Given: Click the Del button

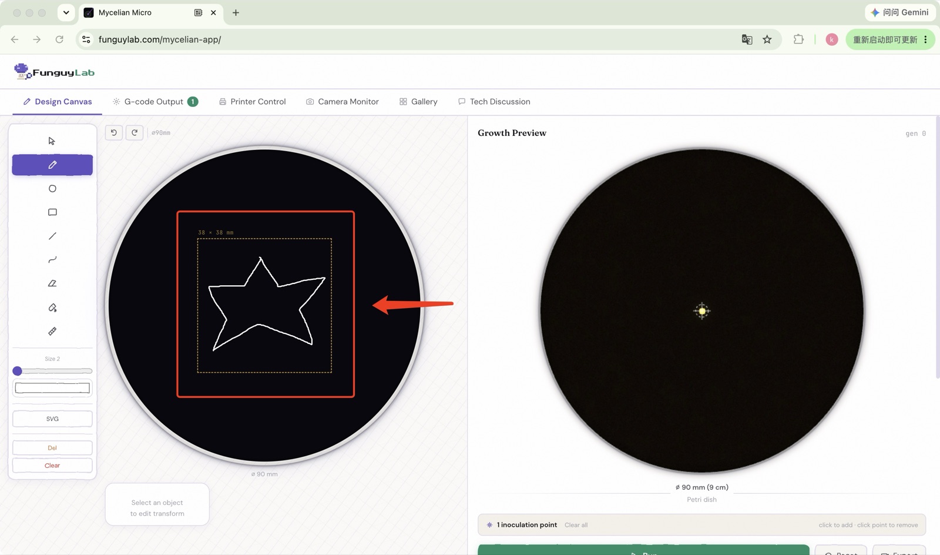Looking at the screenshot, I should tap(52, 448).
